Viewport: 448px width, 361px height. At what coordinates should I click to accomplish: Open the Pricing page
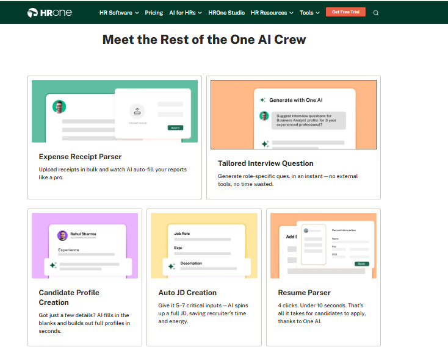pyautogui.click(x=154, y=13)
